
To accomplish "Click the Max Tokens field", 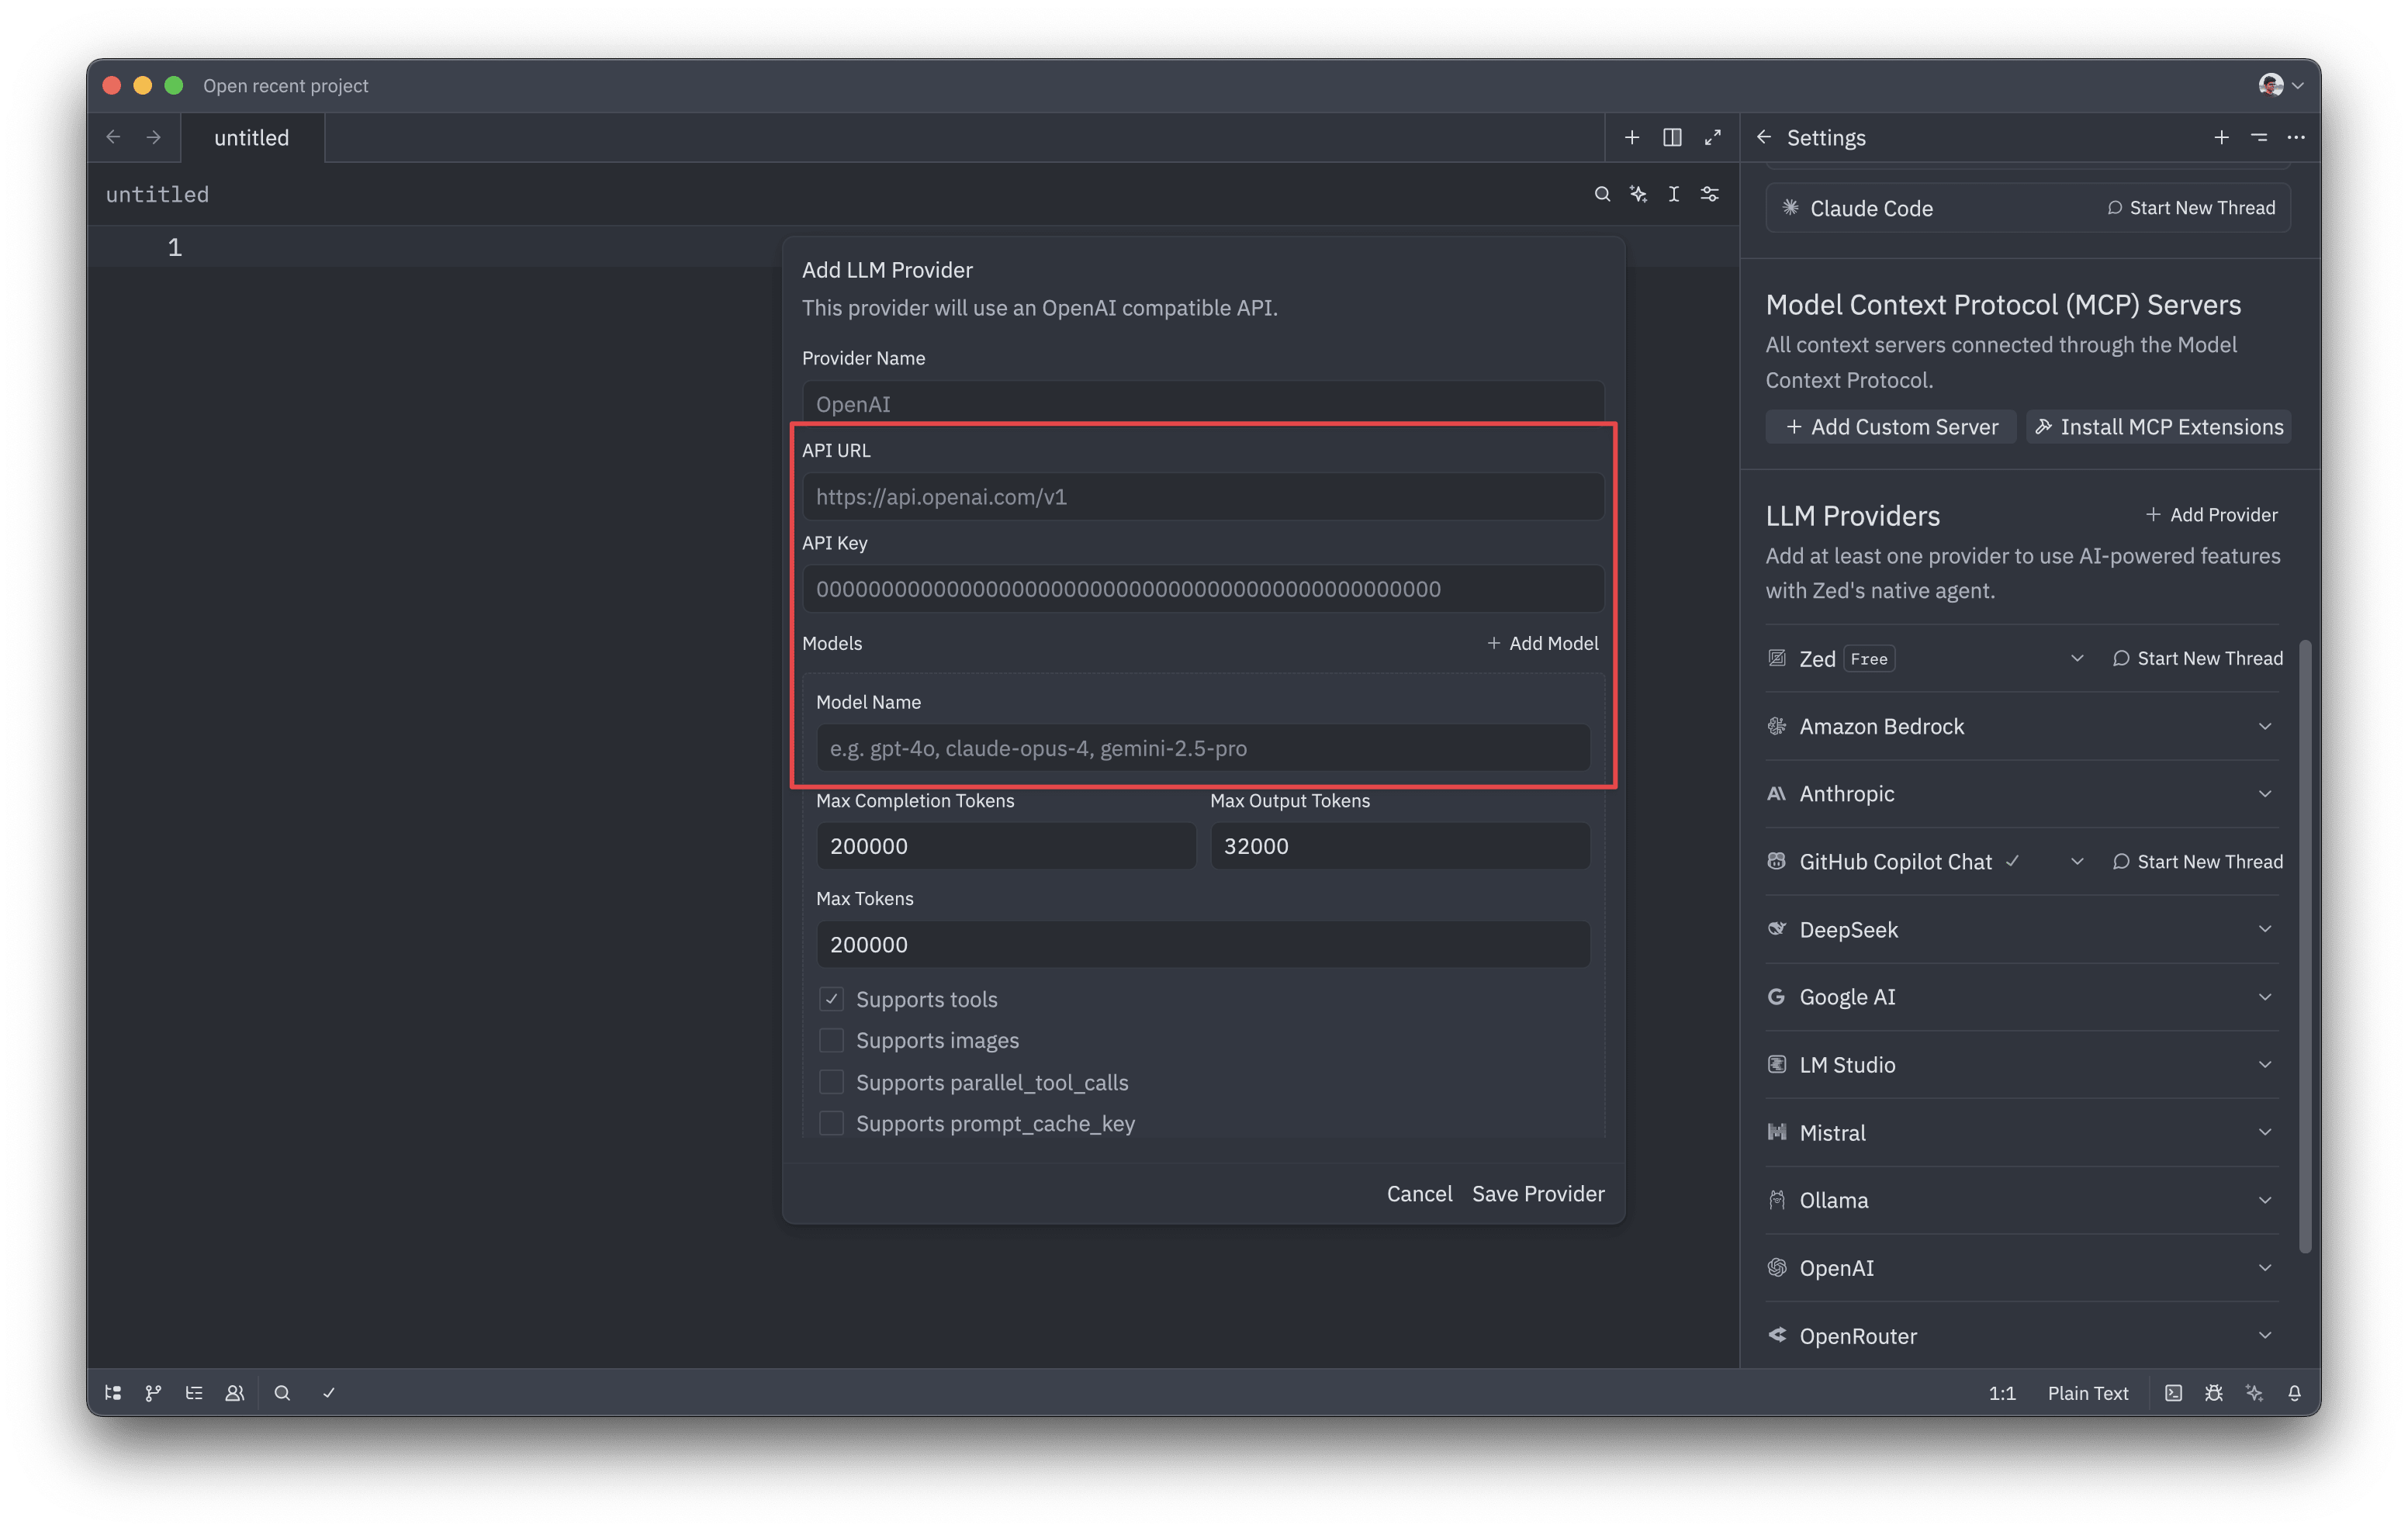I will [1203, 944].
